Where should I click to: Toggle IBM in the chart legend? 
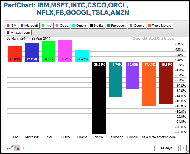(x=12, y=26)
